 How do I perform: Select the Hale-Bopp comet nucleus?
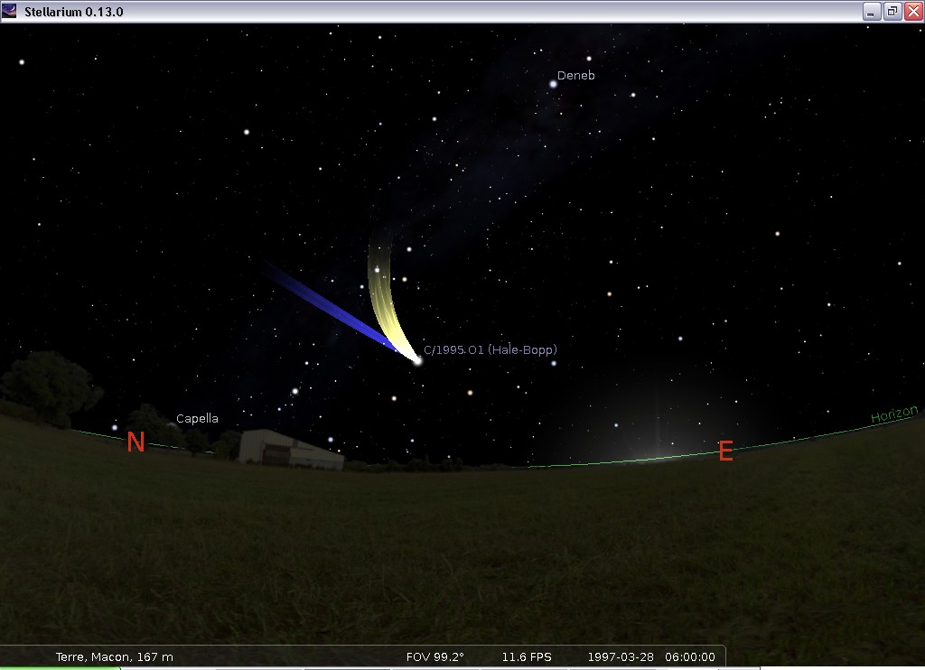(417, 360)
